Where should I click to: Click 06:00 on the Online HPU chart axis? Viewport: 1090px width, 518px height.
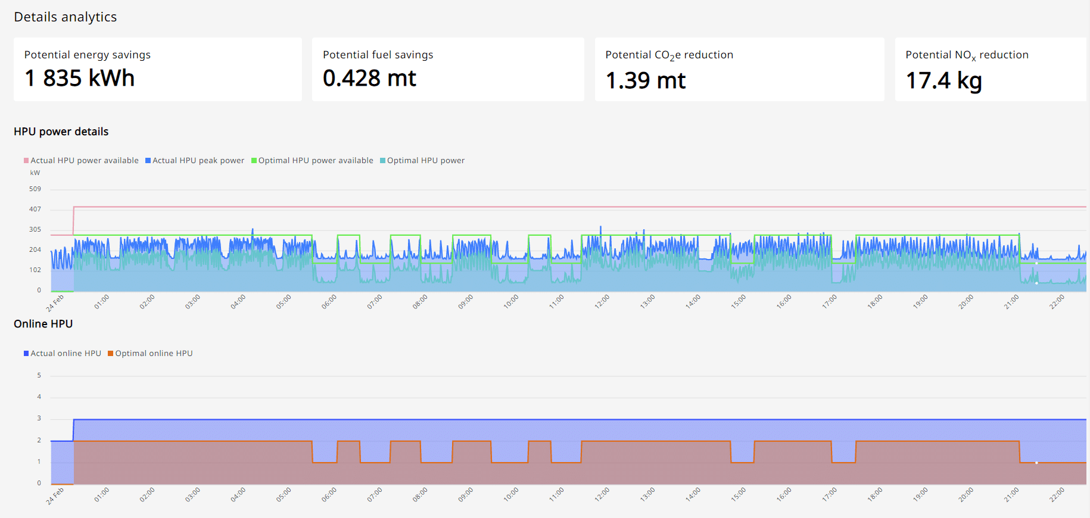tap(329, 495)
